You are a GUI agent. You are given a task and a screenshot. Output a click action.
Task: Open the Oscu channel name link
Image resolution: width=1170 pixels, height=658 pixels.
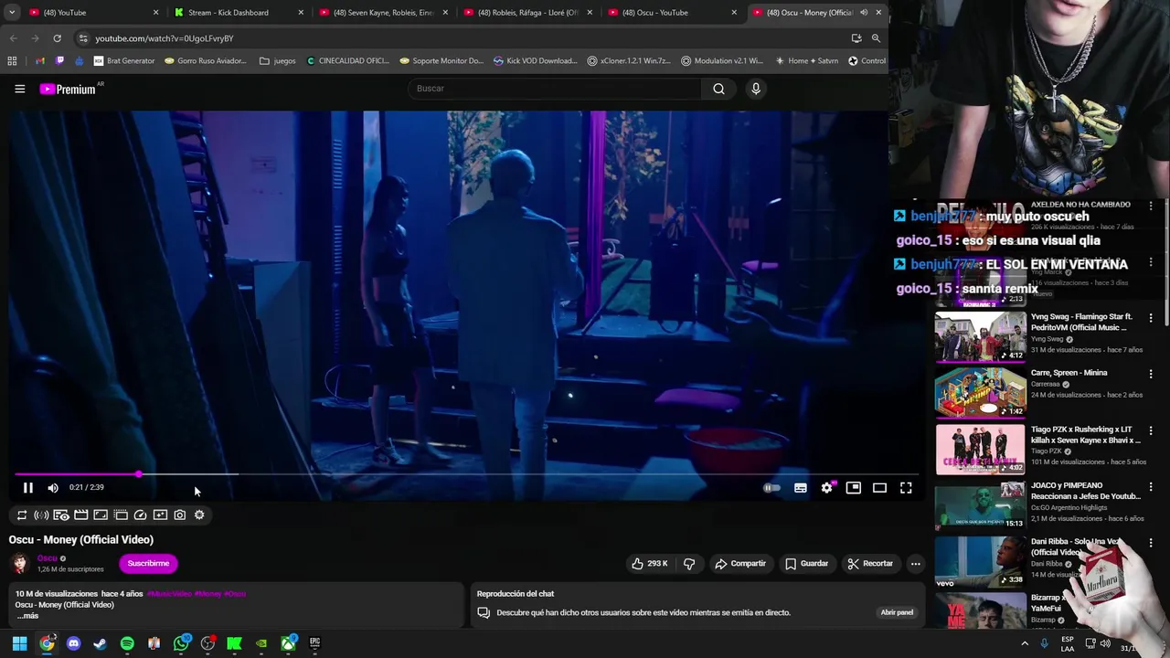click(48, 558)
